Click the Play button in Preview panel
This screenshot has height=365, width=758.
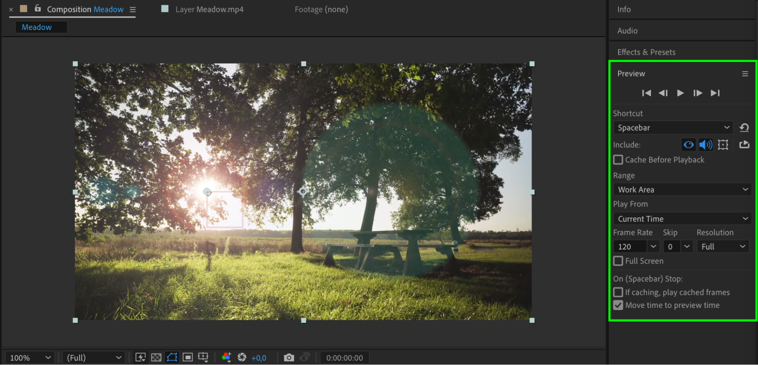click(x=680, y=93)
